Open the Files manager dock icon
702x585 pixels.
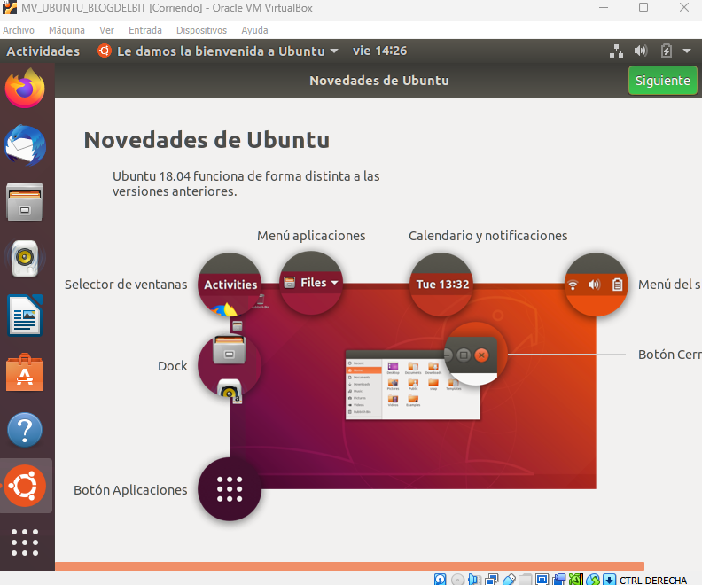pos(25,202)
